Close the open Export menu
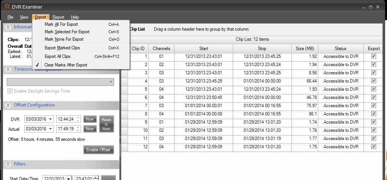The image size is (387, 180). tap(41, 17)
